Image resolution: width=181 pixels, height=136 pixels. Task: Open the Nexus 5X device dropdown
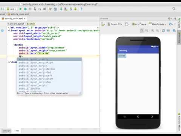(x=115, y=24)
